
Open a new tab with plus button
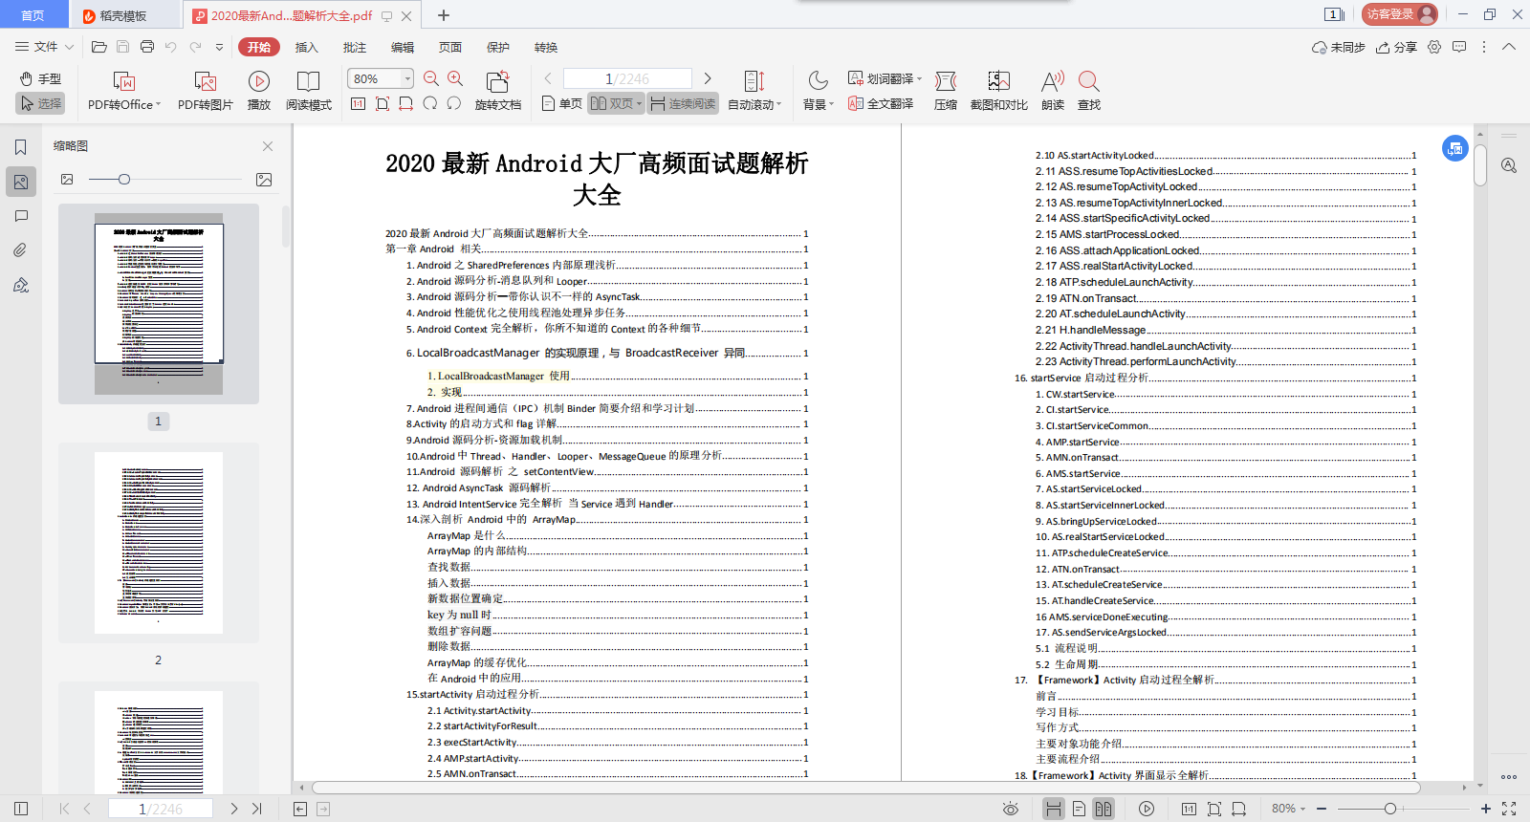coord(444,15)
